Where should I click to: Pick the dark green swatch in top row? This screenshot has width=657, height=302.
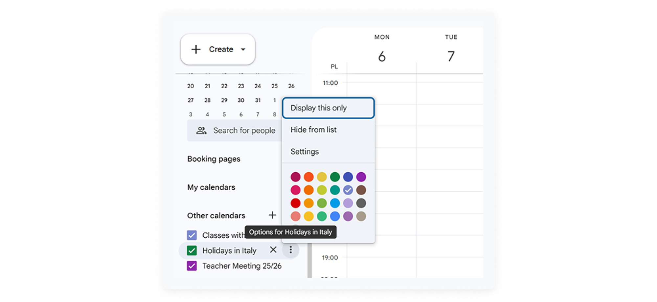[x=335, y=177]
